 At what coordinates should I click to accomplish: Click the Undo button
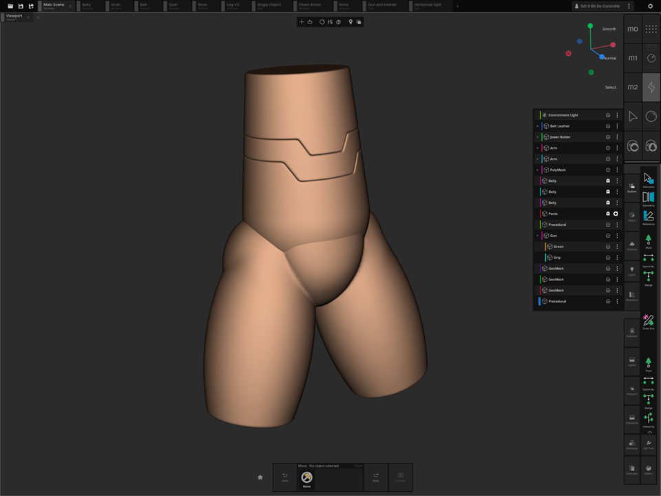[x=285, y=477]
